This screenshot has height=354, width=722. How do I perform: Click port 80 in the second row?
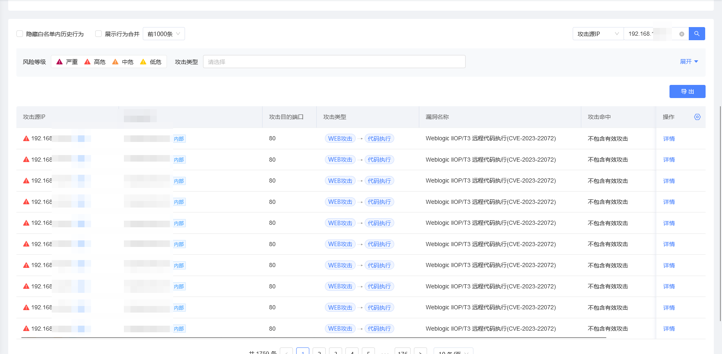[x=272, y=160]
